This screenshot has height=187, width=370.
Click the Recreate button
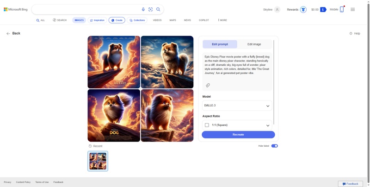coord(238,135)
